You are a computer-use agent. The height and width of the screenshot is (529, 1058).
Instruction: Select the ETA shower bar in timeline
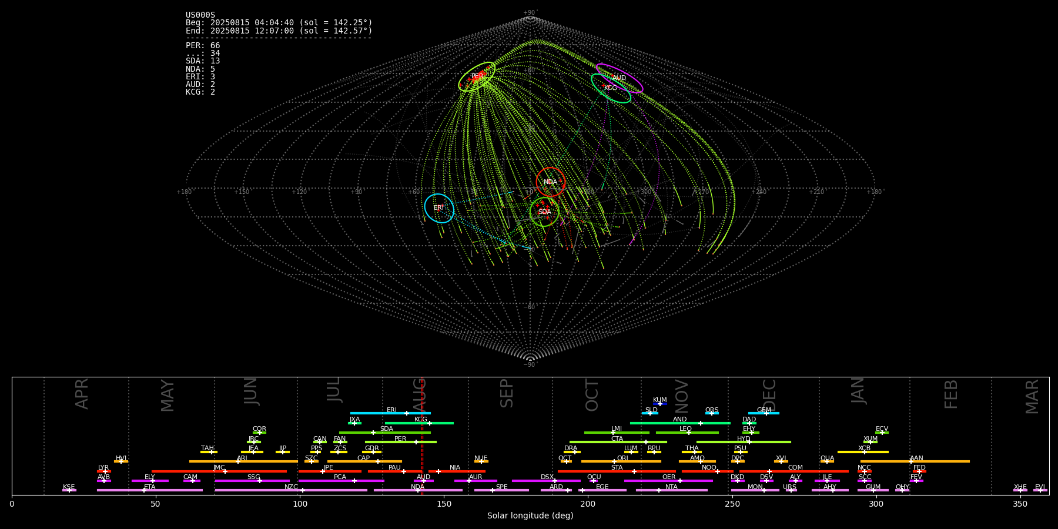click(x=150, y=490)
